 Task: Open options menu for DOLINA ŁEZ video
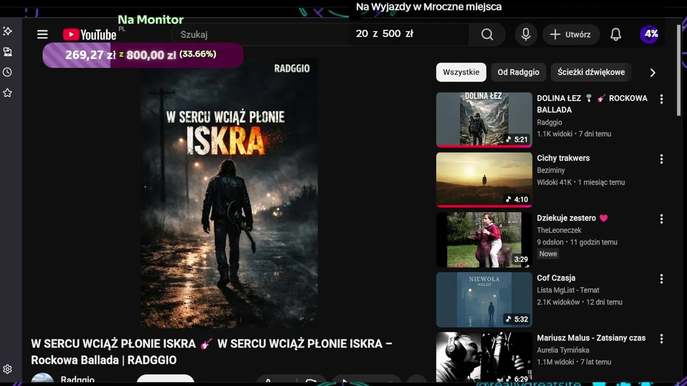[x=661, y=99]
